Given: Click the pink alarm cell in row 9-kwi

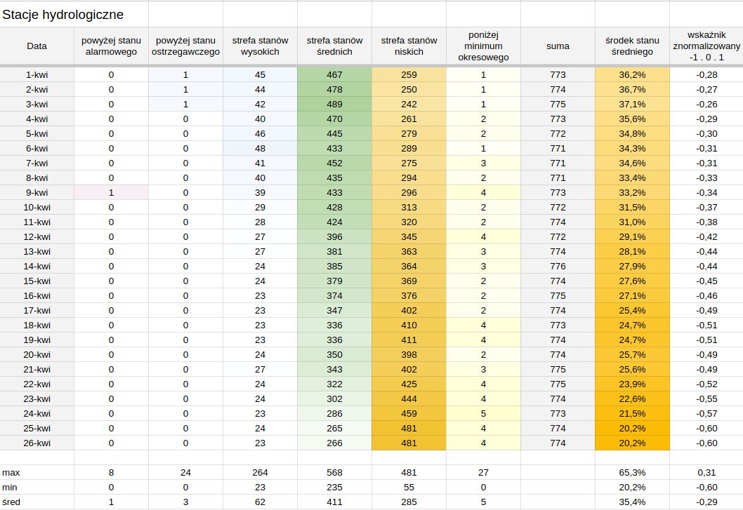Looking at the screenshot, I should (111, 192).
